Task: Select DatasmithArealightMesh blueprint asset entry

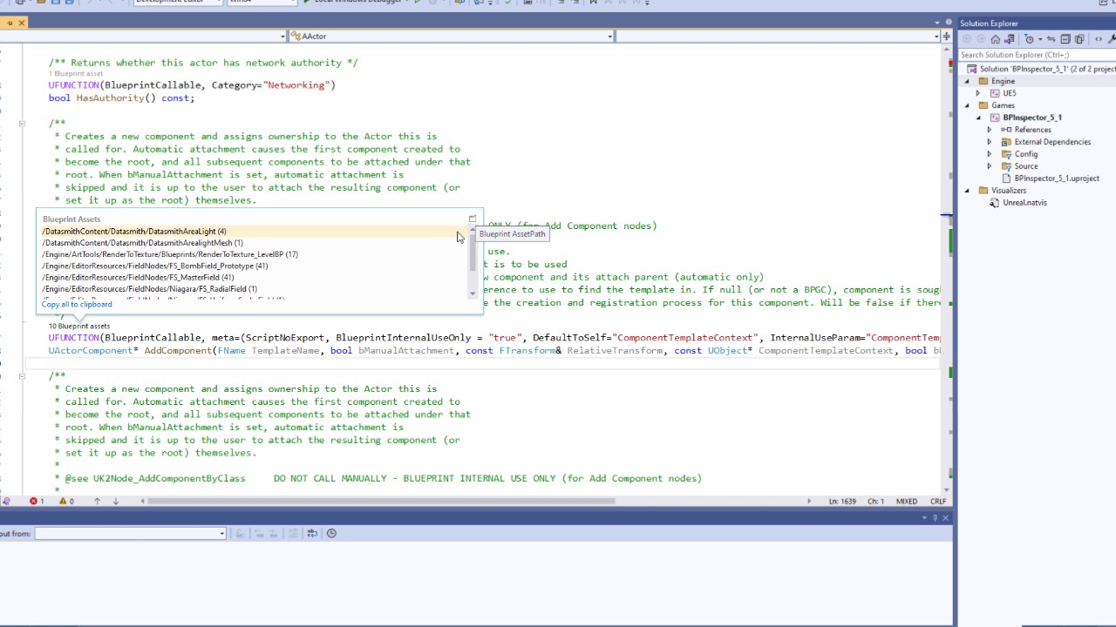Action: coord(142,243)
